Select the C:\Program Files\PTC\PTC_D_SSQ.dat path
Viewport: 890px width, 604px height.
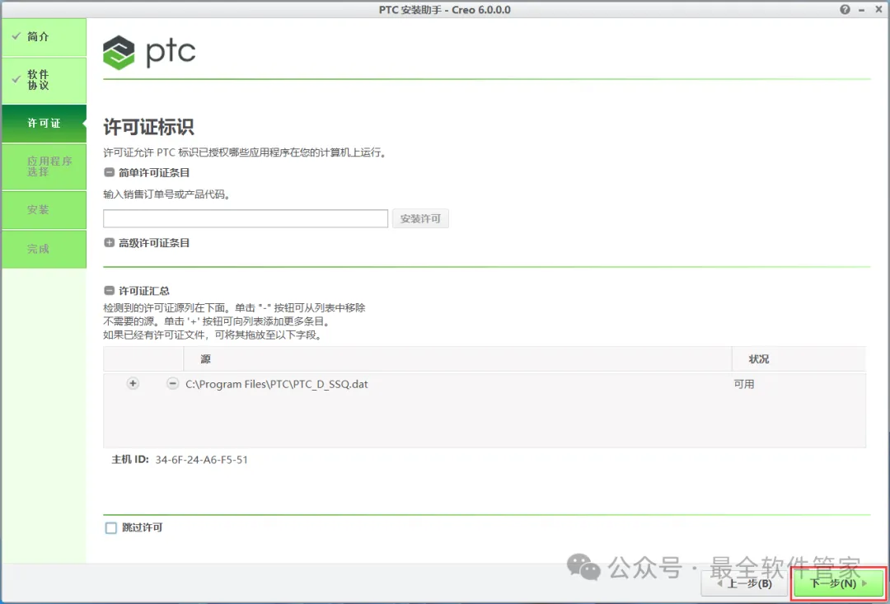(277, 384)
